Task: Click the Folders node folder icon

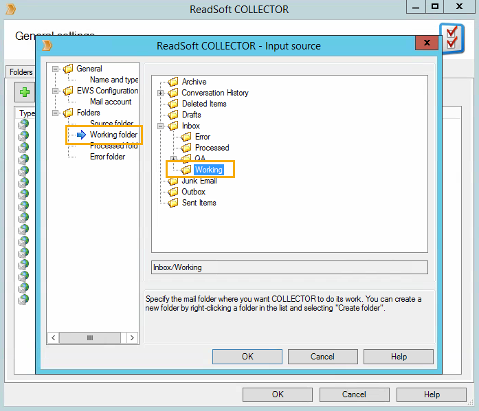Action: tap(68, 113)
